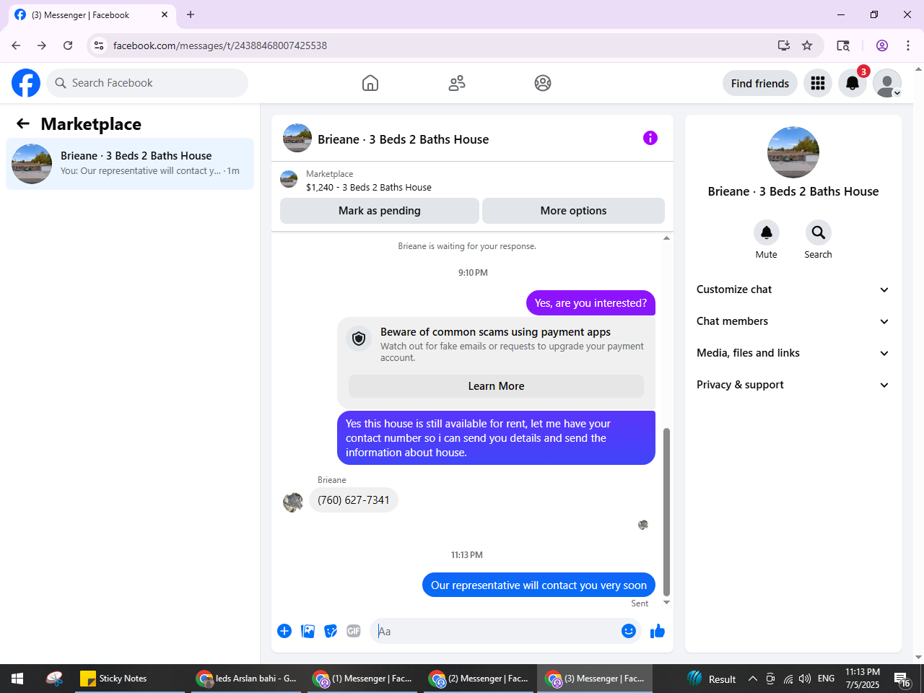Image resolution: width=924 pixels, height=693 pixels.
Task: Expand the Customize chat section
Action: tap(793, 289)
